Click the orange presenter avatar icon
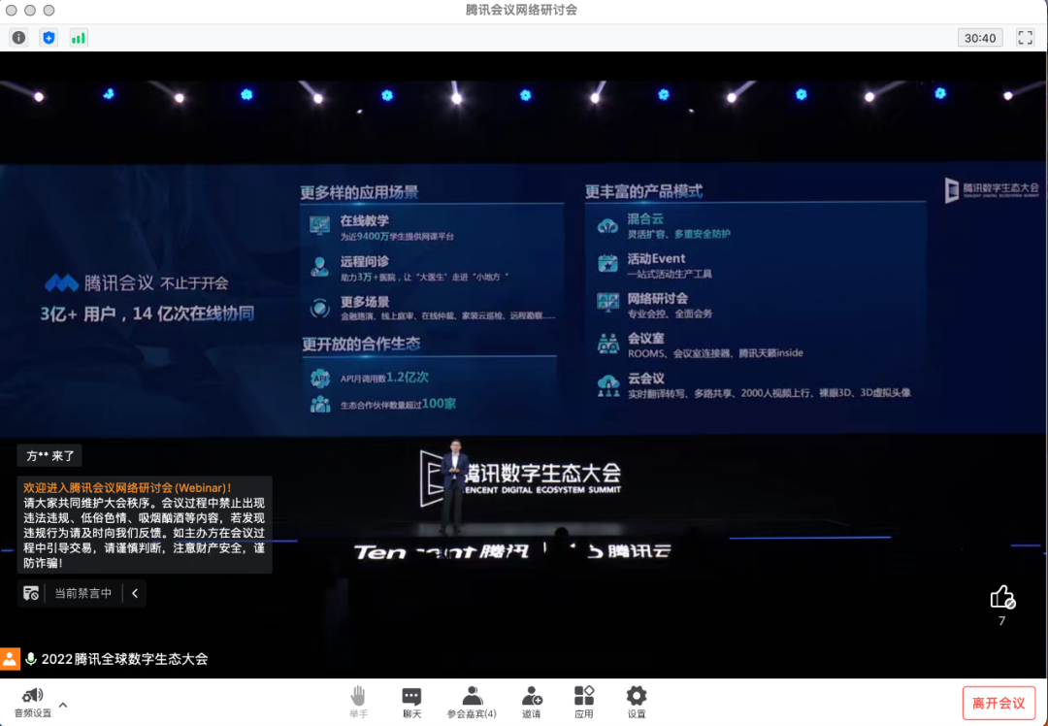This screenshot has width=1048, height=726. 10,658
